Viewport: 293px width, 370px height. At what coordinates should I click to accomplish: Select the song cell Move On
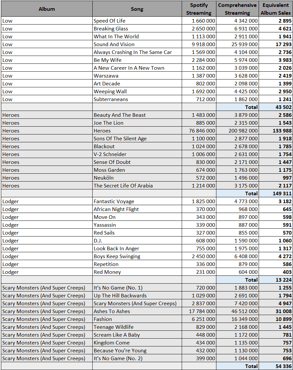click(137, 217)
